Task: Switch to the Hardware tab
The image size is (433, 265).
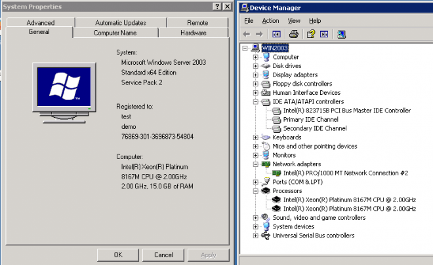Action: 194,33
